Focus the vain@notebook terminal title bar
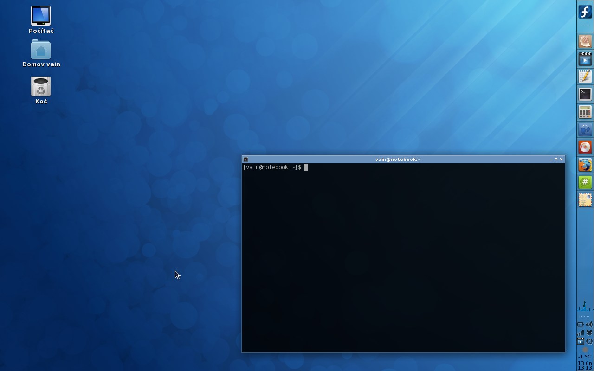 pyautogui.click(x=398, y=160)
